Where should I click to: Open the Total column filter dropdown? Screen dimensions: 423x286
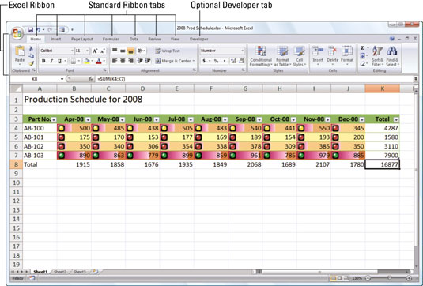[396, 119]
